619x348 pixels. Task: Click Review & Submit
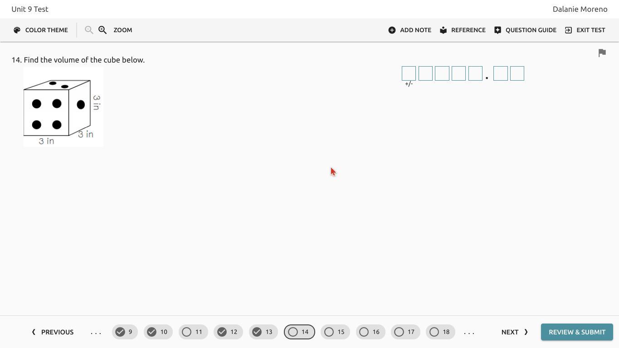[577, 332]
